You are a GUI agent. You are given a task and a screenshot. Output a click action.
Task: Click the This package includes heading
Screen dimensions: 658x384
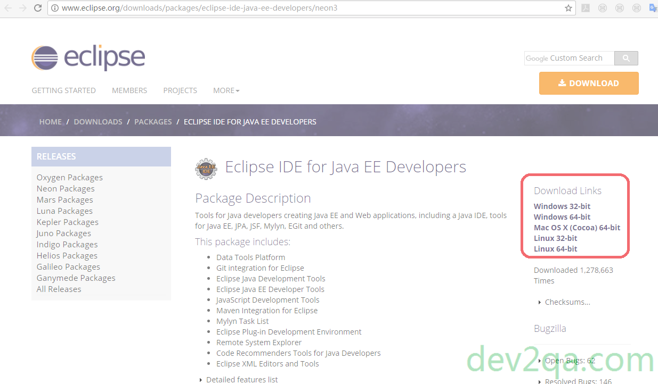[242, 242]
